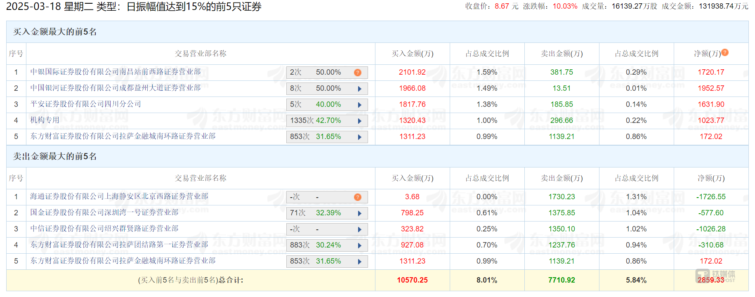The width and height of the screenshot is (755, 297).
Task: Expand arrow in 平安证券四川分公司 row
Action: click(x=360, y=105)
